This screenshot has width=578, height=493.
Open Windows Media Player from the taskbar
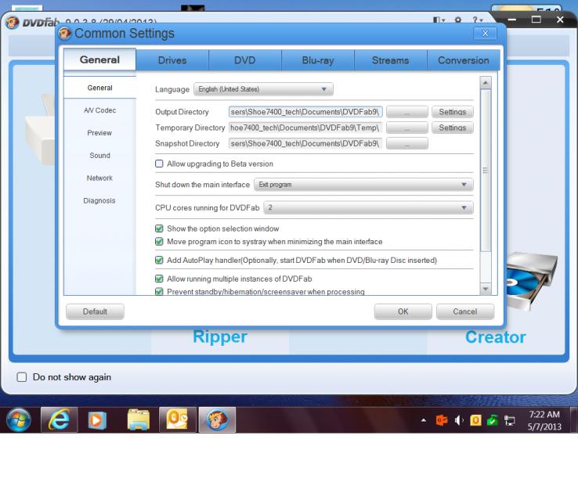(x=97, y=419)
